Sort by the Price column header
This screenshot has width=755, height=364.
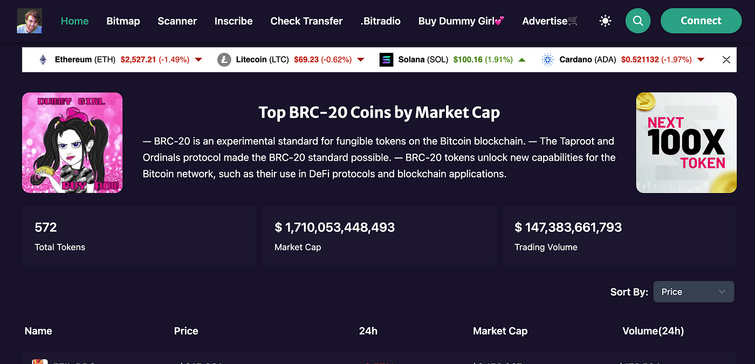coord(186,331)
